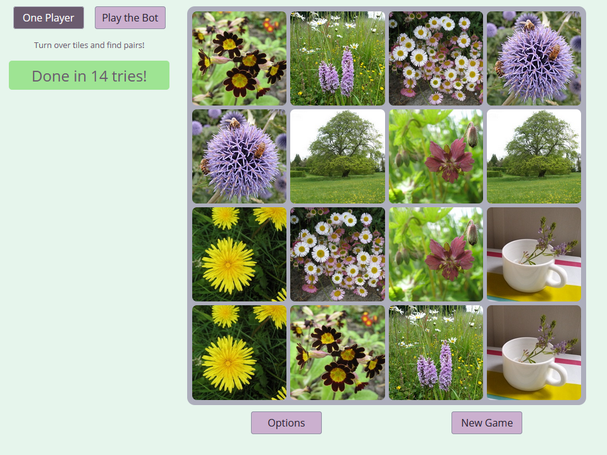607x455 pixels.
Task: Open the Options menu
Action: (286, 423)
